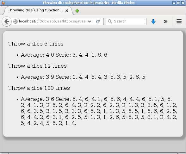The height and width of the screenshot is (154, 186).
Task: Click the "Throw a dice 12 times" heading
Action: pos(37,66)
